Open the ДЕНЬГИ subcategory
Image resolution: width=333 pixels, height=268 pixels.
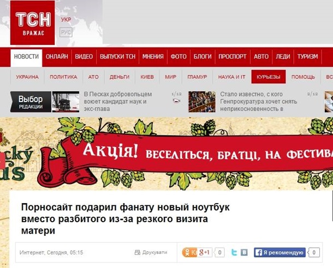120,77
